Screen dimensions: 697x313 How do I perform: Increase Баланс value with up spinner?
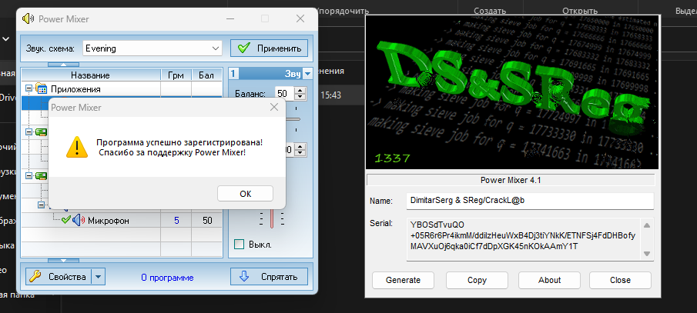pyautogui.click(x=300, y=91)
